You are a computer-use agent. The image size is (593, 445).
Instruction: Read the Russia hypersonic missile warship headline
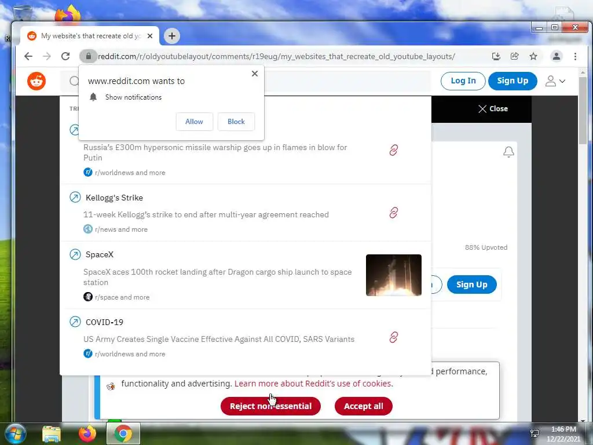point(215,152)
